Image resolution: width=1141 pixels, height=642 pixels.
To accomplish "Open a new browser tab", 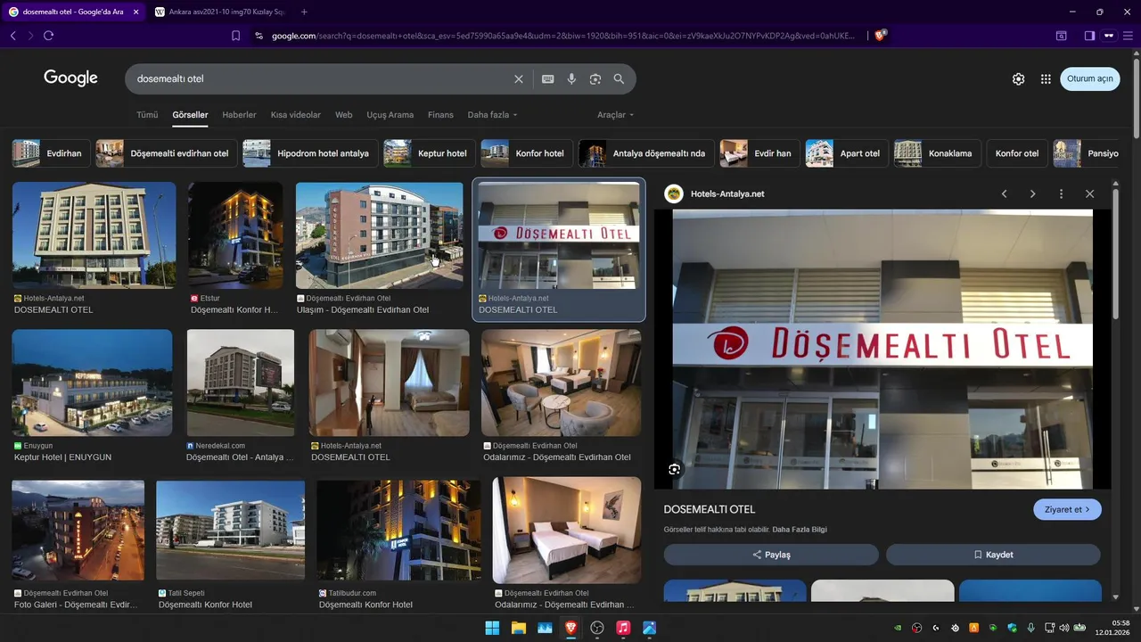I will click(304, 12).
